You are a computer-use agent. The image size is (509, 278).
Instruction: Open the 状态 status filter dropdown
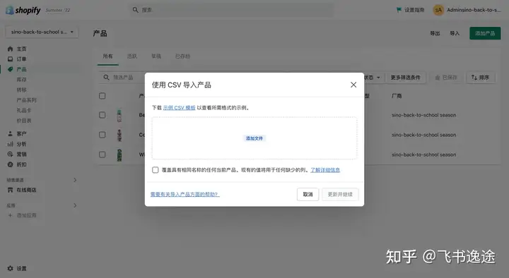tap(373, 78)
